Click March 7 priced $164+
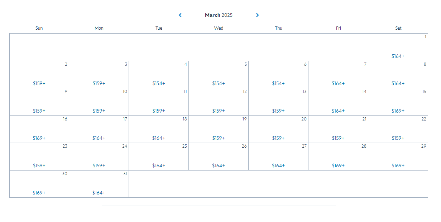441x222 pixels. click(x=338, y=75)
